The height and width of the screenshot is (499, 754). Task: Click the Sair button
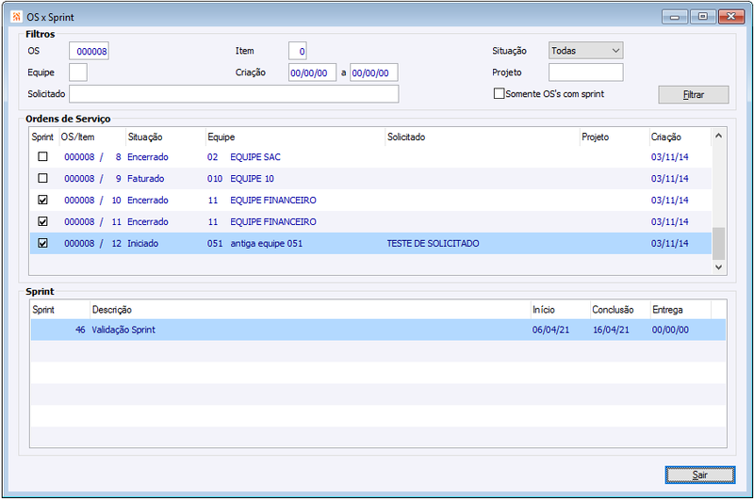700,475
